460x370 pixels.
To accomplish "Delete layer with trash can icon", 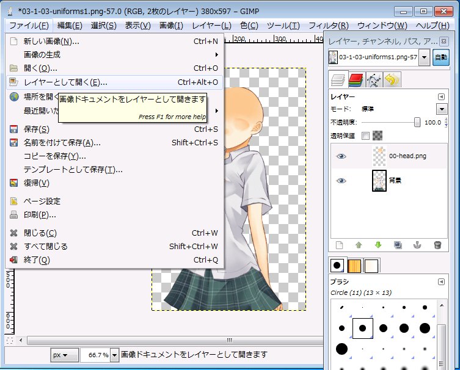I will click(x=437, y=245).
